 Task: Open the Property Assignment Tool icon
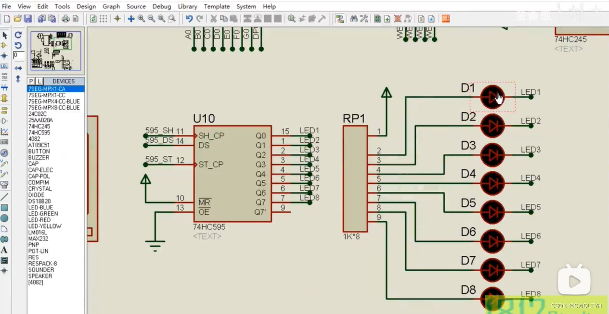(364, 19)
